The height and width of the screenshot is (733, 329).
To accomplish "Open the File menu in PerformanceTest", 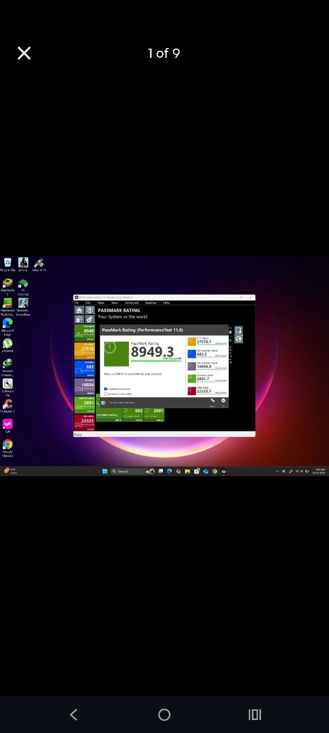I will (77, 303).
